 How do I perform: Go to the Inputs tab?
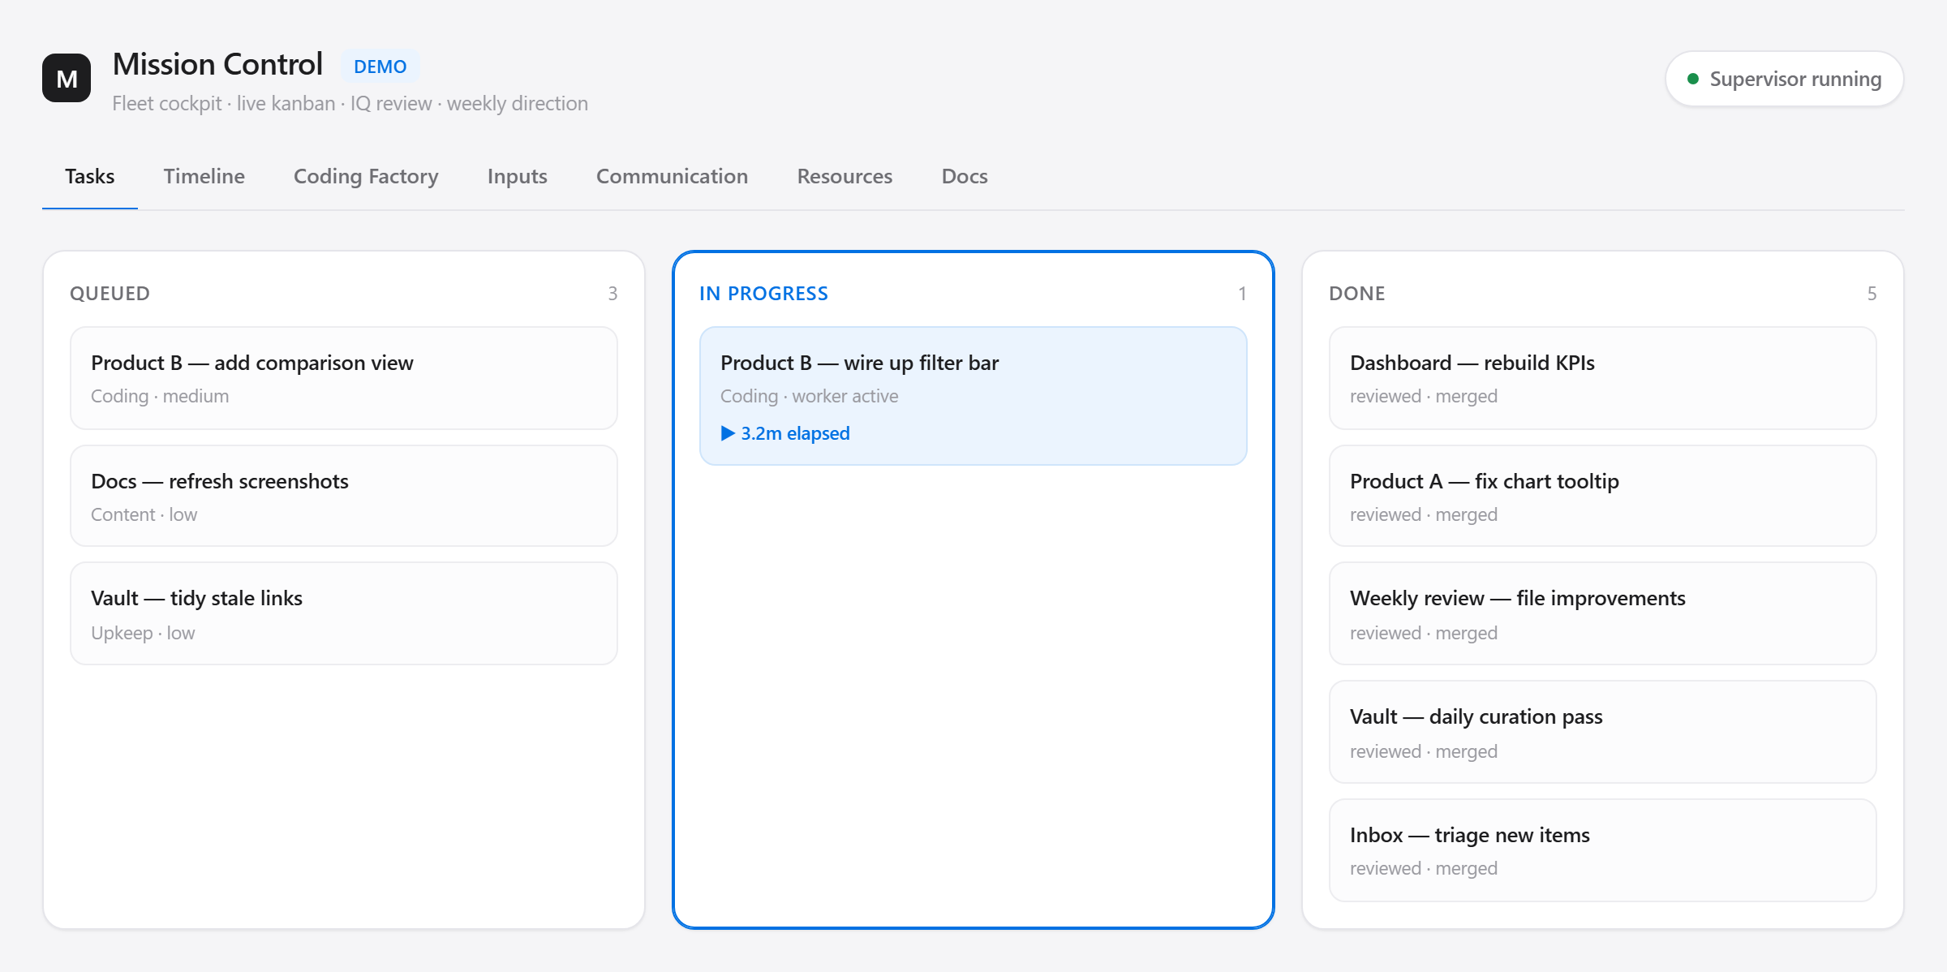(517, 176)
